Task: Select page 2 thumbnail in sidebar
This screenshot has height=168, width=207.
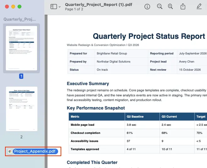Action: 22,109
